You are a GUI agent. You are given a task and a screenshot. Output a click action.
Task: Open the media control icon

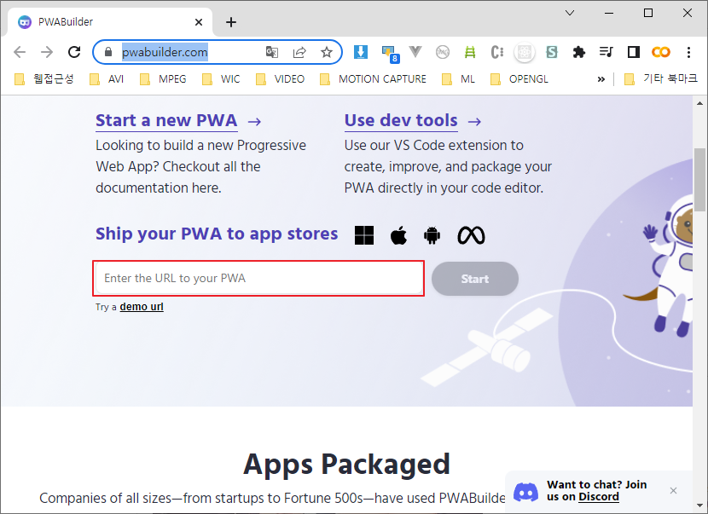[606, 52]
